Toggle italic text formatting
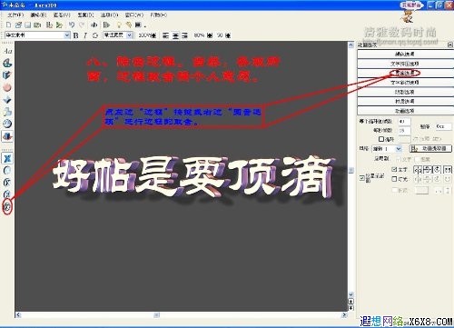This screenshot has width=454, height=328. [x=85, y=35]
